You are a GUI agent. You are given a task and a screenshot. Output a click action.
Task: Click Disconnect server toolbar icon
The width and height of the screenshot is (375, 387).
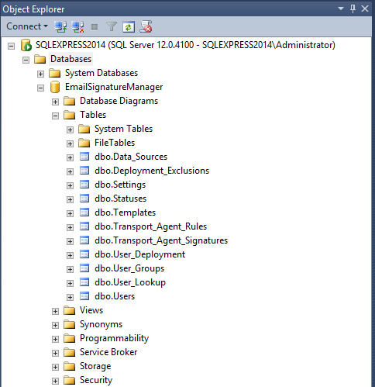(x=77, y=26)
